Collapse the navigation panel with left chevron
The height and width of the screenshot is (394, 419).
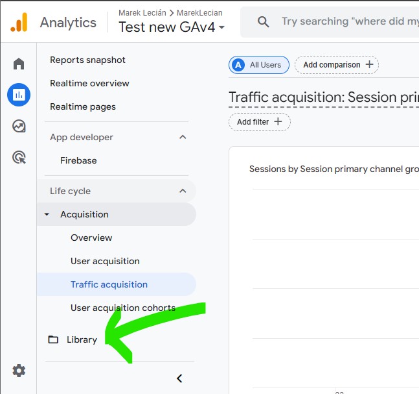coord(179,378)
